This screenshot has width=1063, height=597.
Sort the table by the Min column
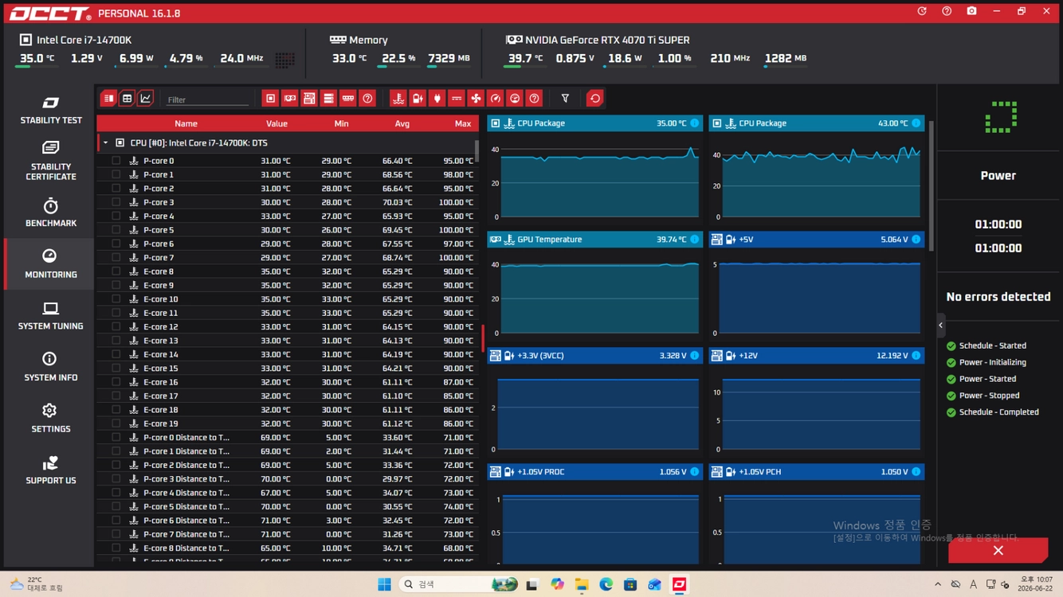tap(341, 123)
